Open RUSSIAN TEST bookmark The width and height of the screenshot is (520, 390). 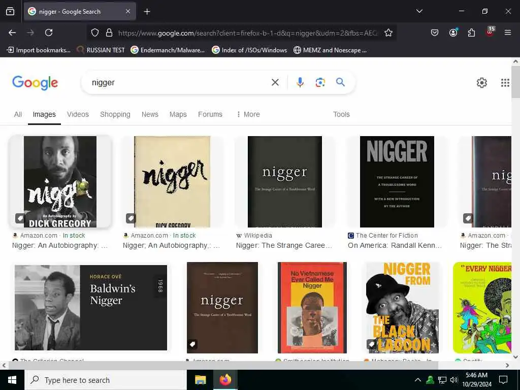(101, 50)
